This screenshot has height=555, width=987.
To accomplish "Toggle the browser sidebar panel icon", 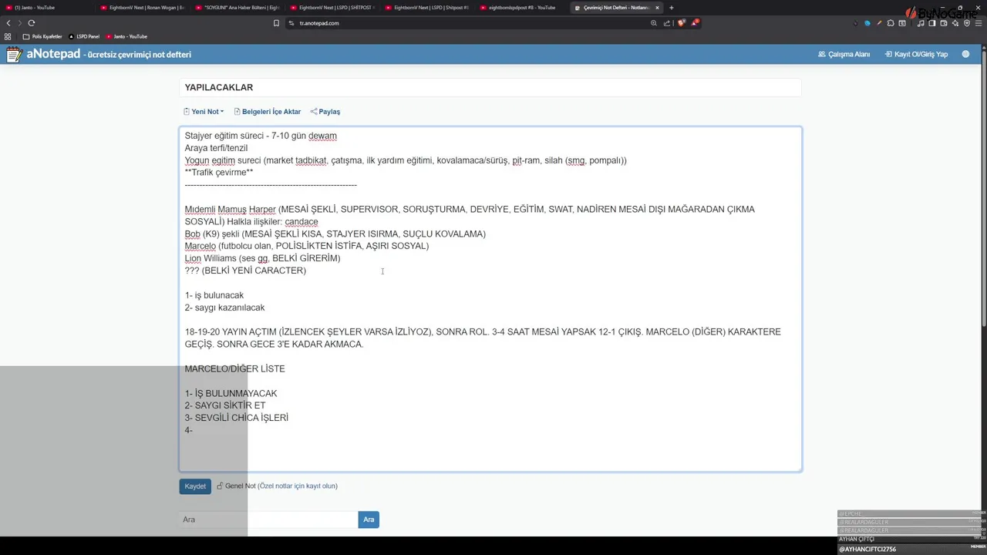I will tap(932, 23).
